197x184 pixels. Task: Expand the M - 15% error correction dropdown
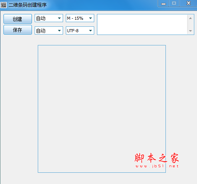click(x=80, y=18)
